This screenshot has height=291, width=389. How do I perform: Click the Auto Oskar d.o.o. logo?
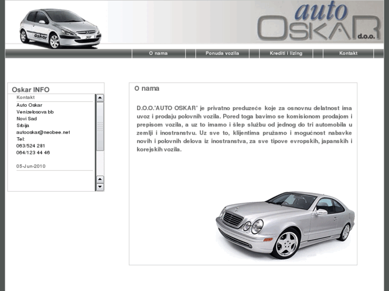(319, 22)
